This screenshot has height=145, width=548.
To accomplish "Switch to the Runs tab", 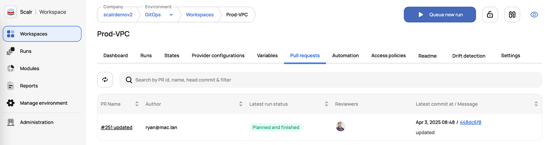I will (x=146, y=55).
